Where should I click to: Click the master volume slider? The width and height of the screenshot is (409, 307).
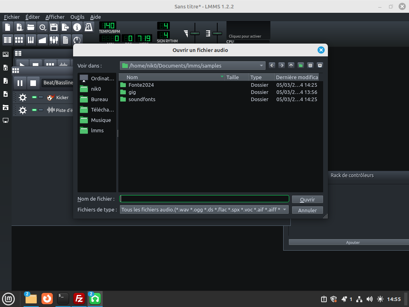(x=195, y=33)
